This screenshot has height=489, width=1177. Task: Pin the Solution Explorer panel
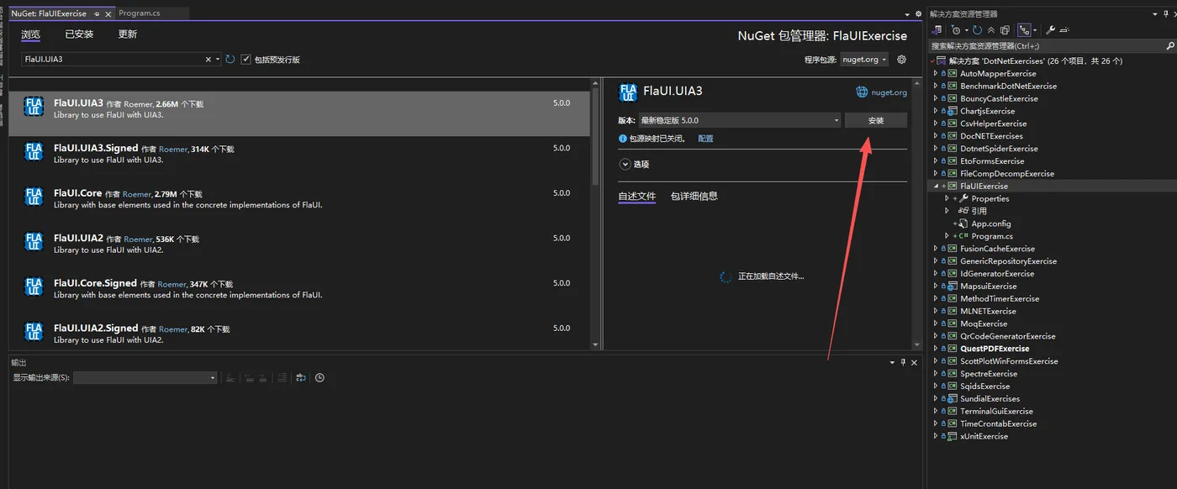point(1166,14)
